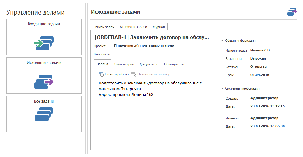Click the outgoing tasks icon in the header corner
Image resolution: width=303 pixels, height=157 pixels.
[292, 12]
